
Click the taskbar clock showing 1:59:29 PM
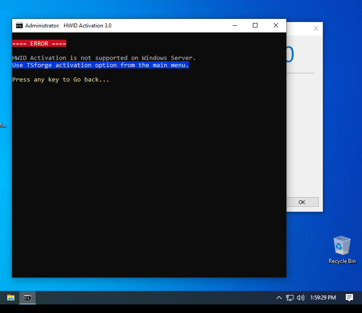[323, 298]
